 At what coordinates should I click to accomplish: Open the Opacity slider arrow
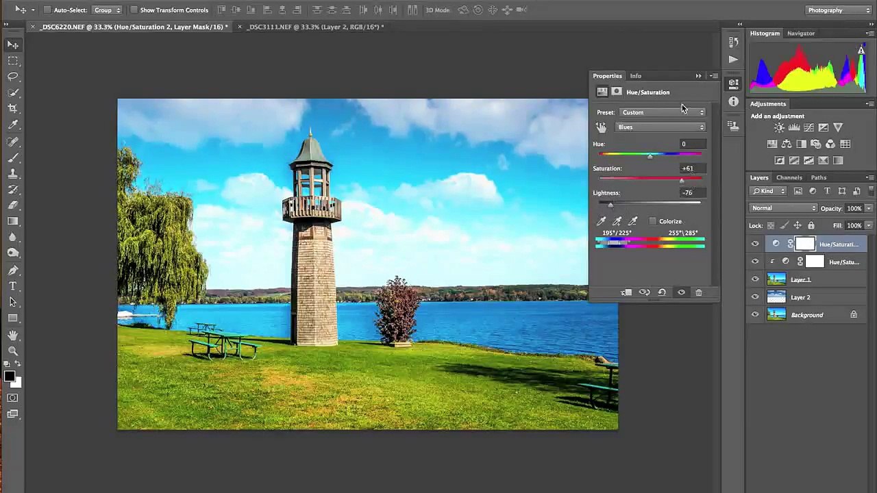(869, 208)
